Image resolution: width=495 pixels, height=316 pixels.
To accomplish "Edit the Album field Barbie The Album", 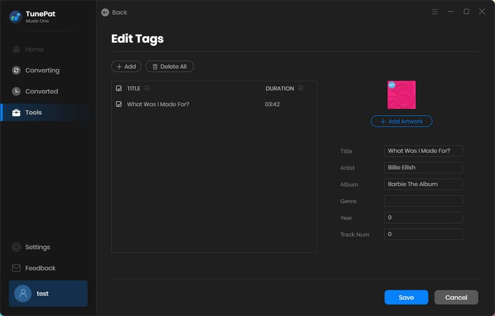I will point(423,184).
